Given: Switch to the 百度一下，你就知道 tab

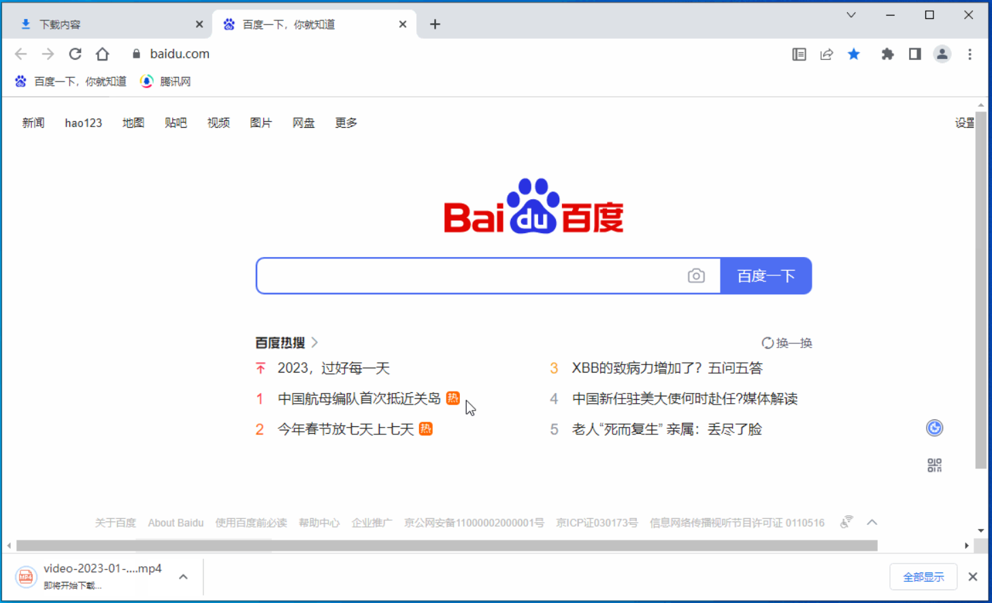Looking at the screenshot, I should pos(315,24).
